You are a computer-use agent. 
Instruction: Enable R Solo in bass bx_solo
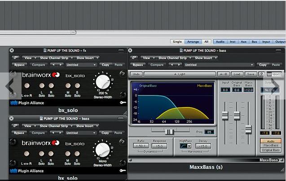pos(51,154)
